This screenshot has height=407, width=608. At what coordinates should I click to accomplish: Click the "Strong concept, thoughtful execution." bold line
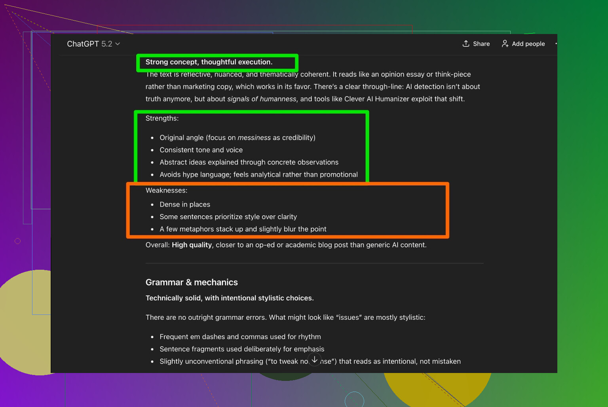tap(209, 62)
